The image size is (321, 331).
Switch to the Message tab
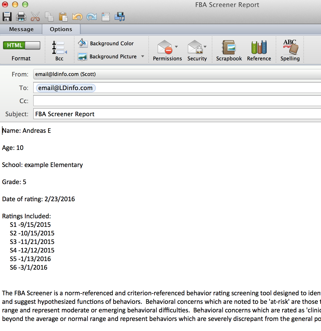[x=21, y=29]
